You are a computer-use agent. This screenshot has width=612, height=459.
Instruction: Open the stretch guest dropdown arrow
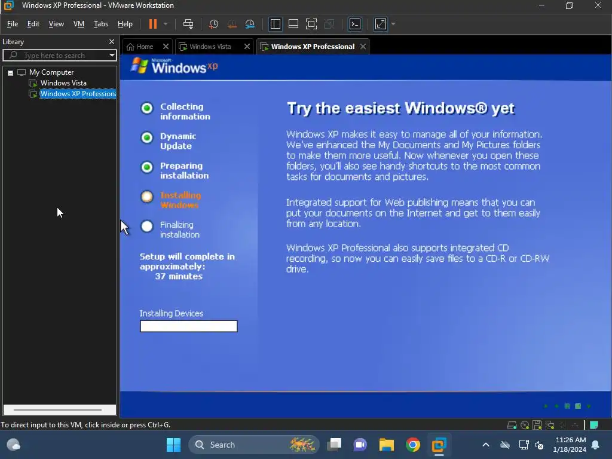[x=393, y=24]
